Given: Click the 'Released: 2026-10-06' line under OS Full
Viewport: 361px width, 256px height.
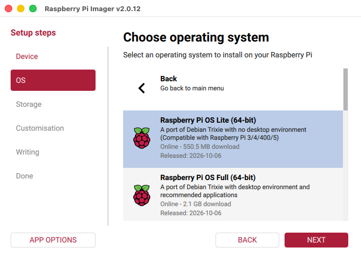Looking at the screenshot, I should 191,213.
